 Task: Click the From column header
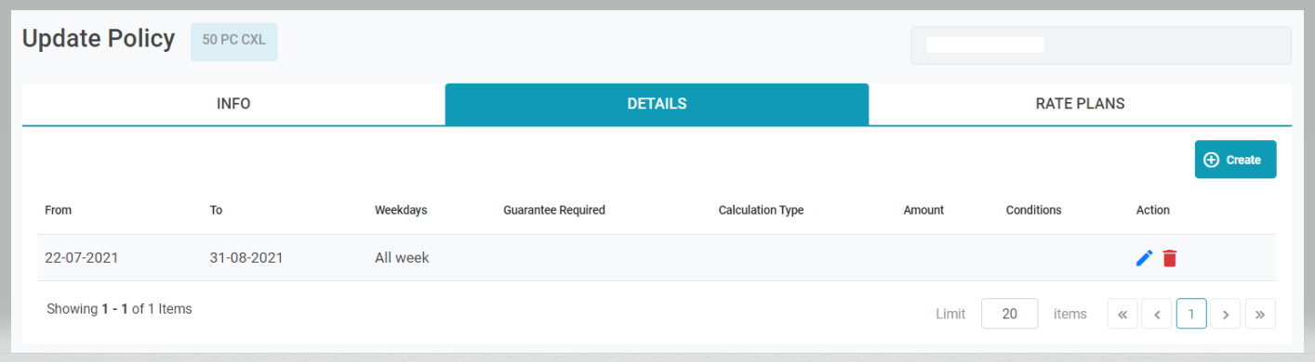[x=58, y=210]
